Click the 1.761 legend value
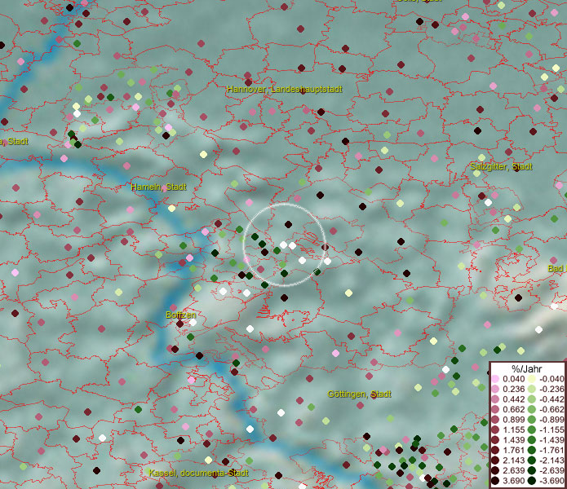The image size is (567, 489). (513, 451)
